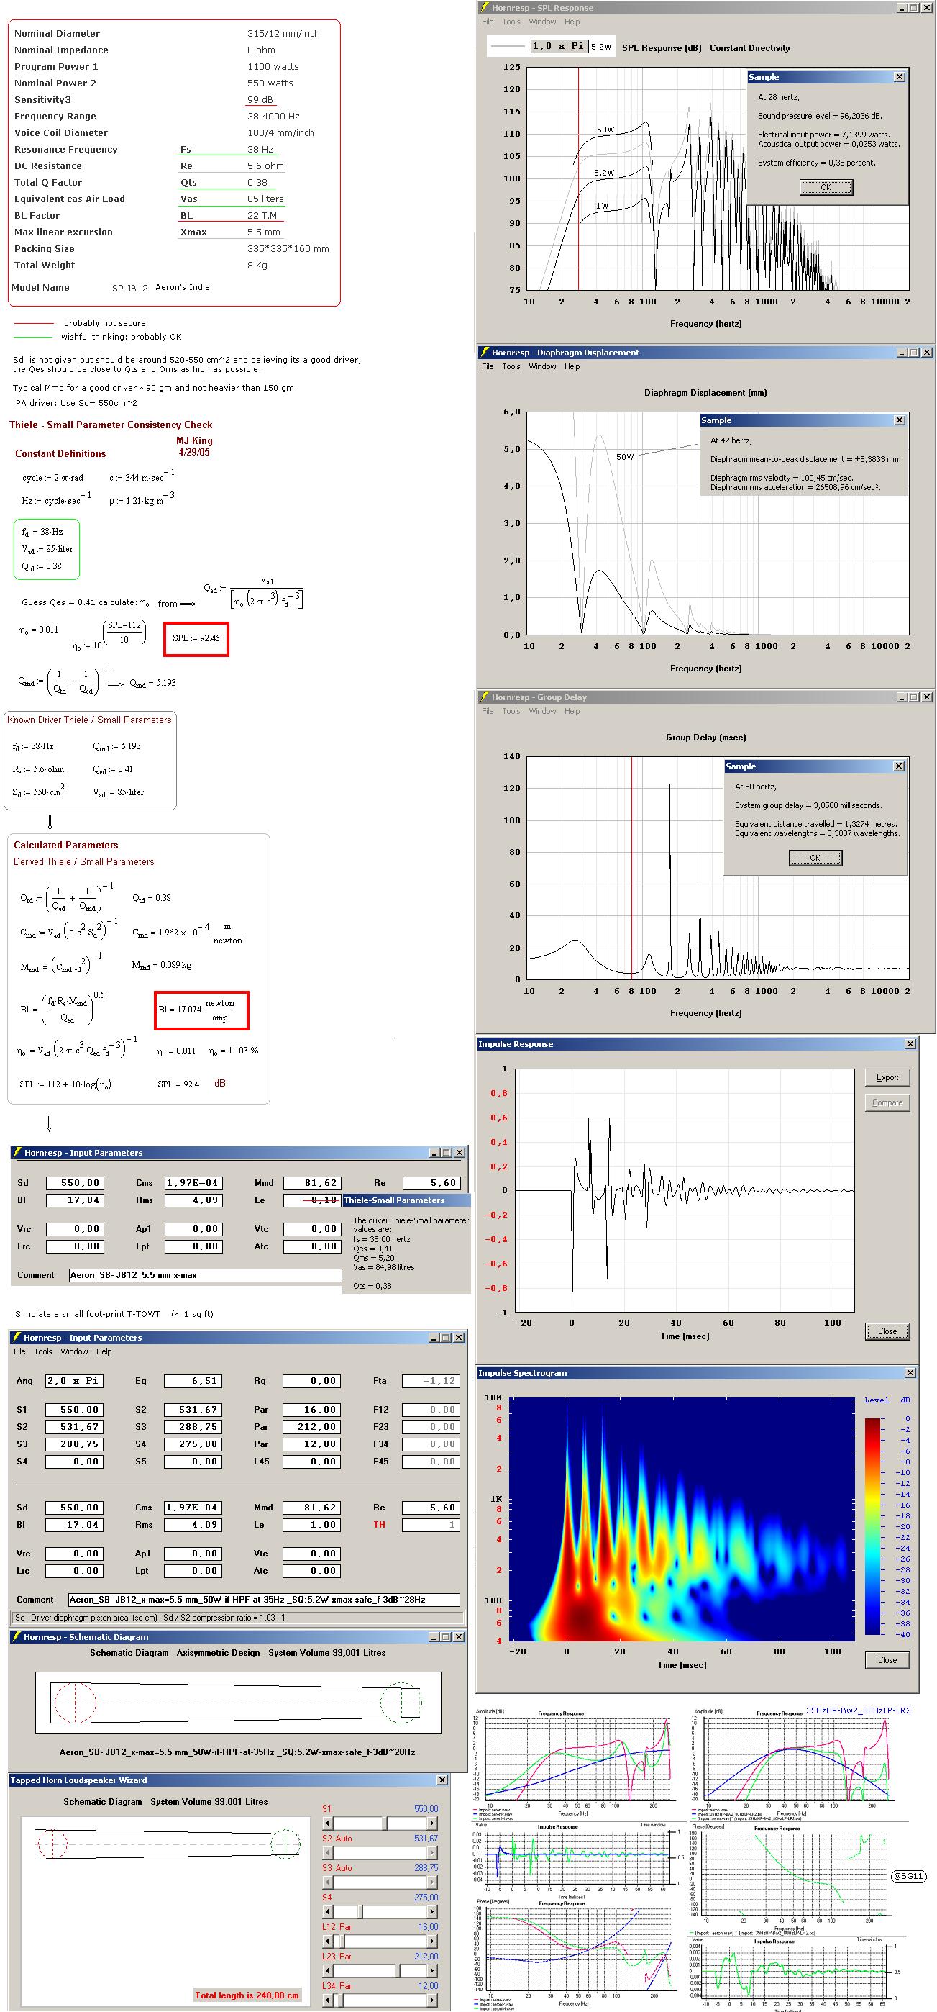The width and height of the screenshot is (937, 2012).
Task: Click the Le field showing 1,00
Action: [311, 1525]
